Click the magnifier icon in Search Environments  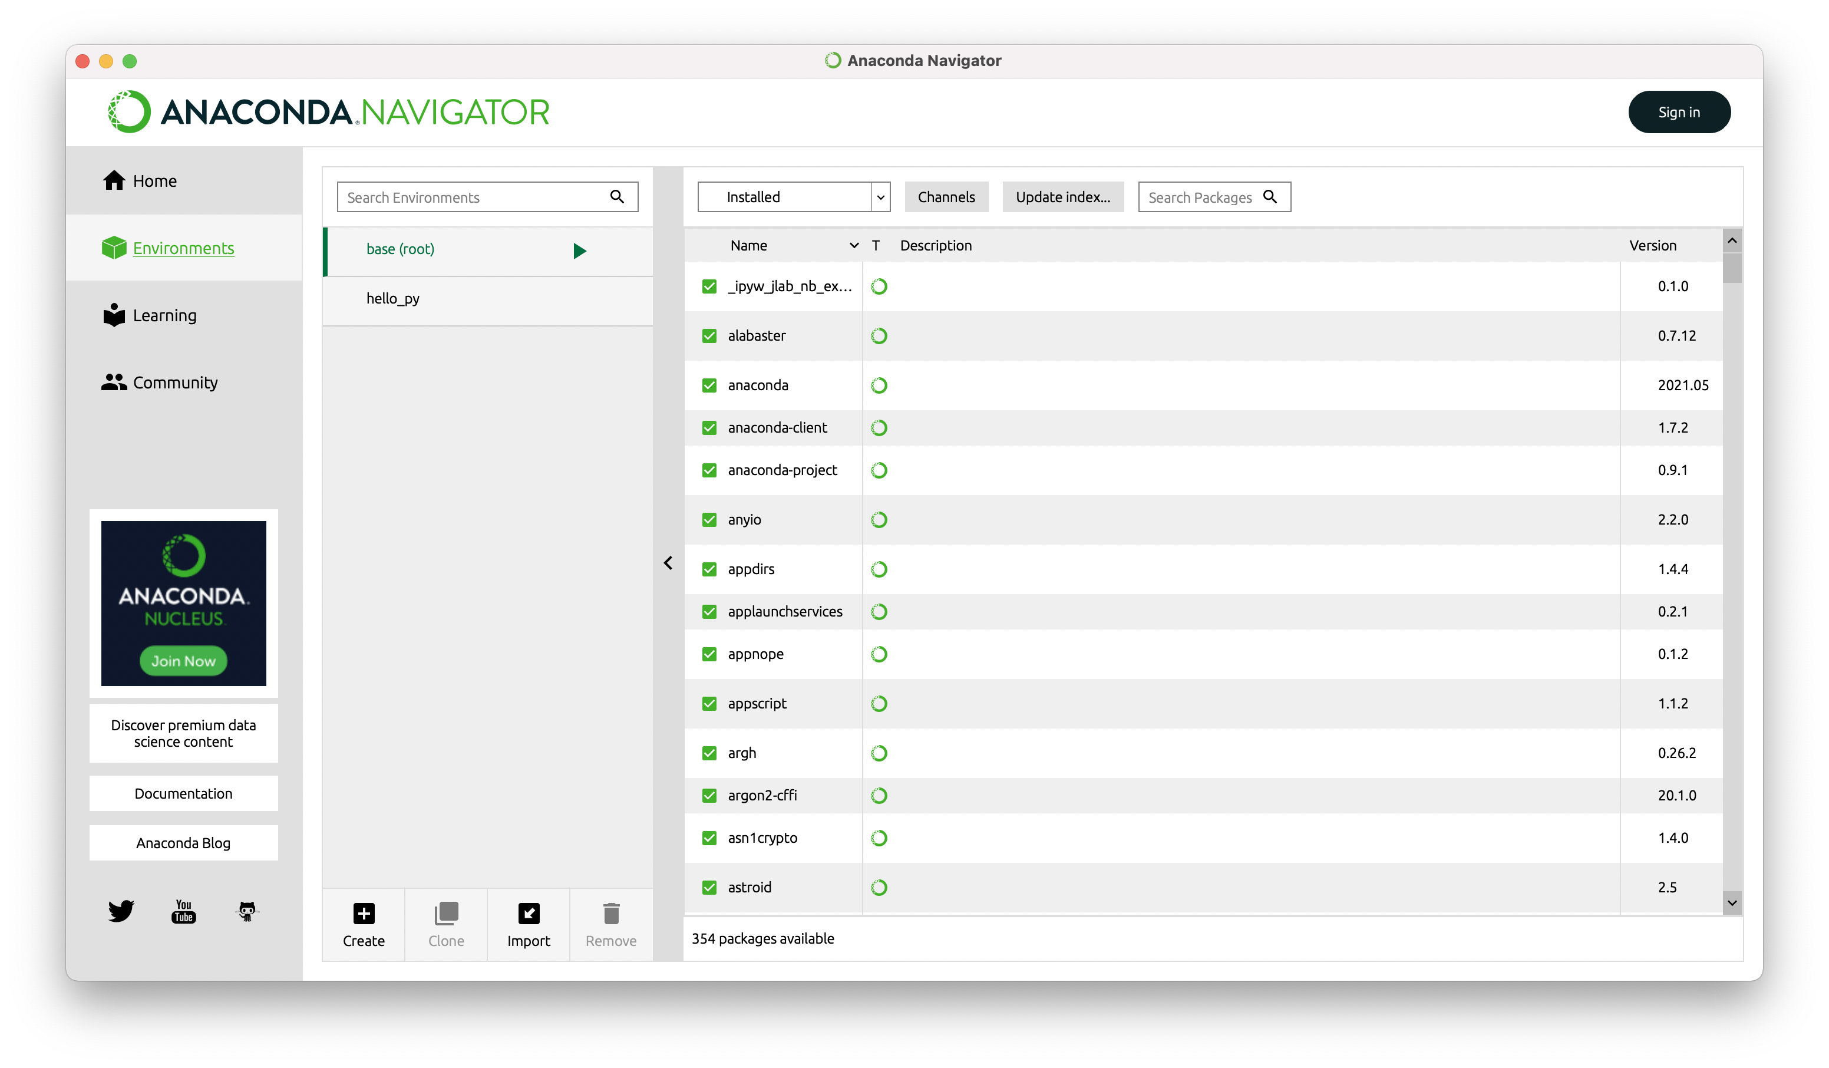point(617,197)
